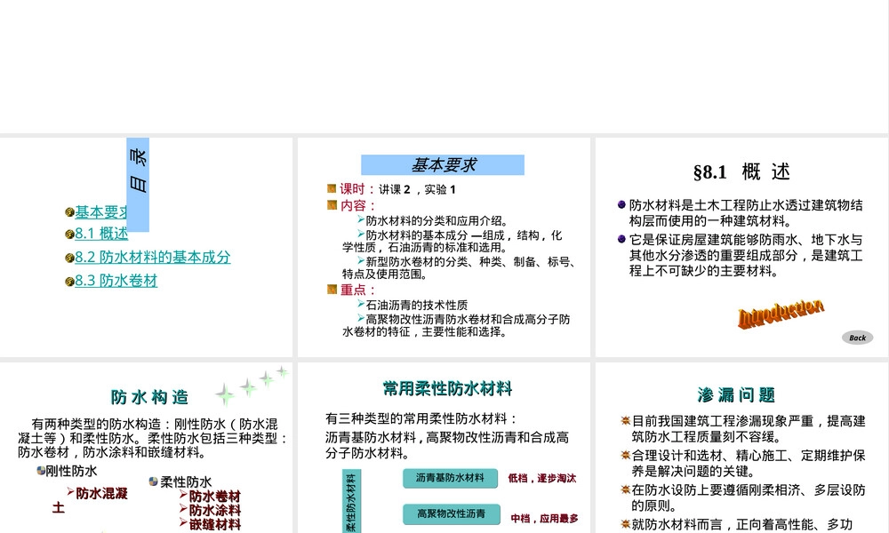Click the bullet icon beside 重点
Viewport: 889px width, 533px height.
click(332, 289)
